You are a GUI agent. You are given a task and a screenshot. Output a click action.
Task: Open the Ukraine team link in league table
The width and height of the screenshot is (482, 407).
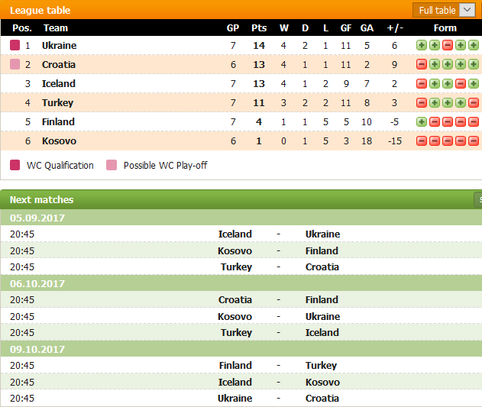(59, 46)
